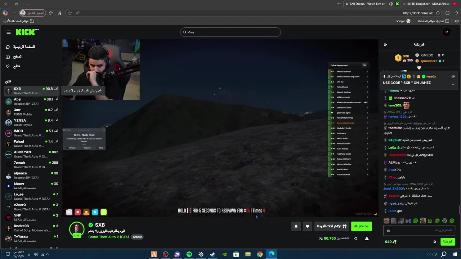Image resolution: width=461 pixels, height=259 pixels.
Task: Click the gift subscriptions button
Action: click(x=331, y=226)
